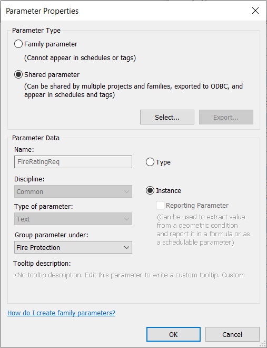The height and width of the screenshot is (348, 267).
Task: Click the Select... button
Action: coord(167,117)
